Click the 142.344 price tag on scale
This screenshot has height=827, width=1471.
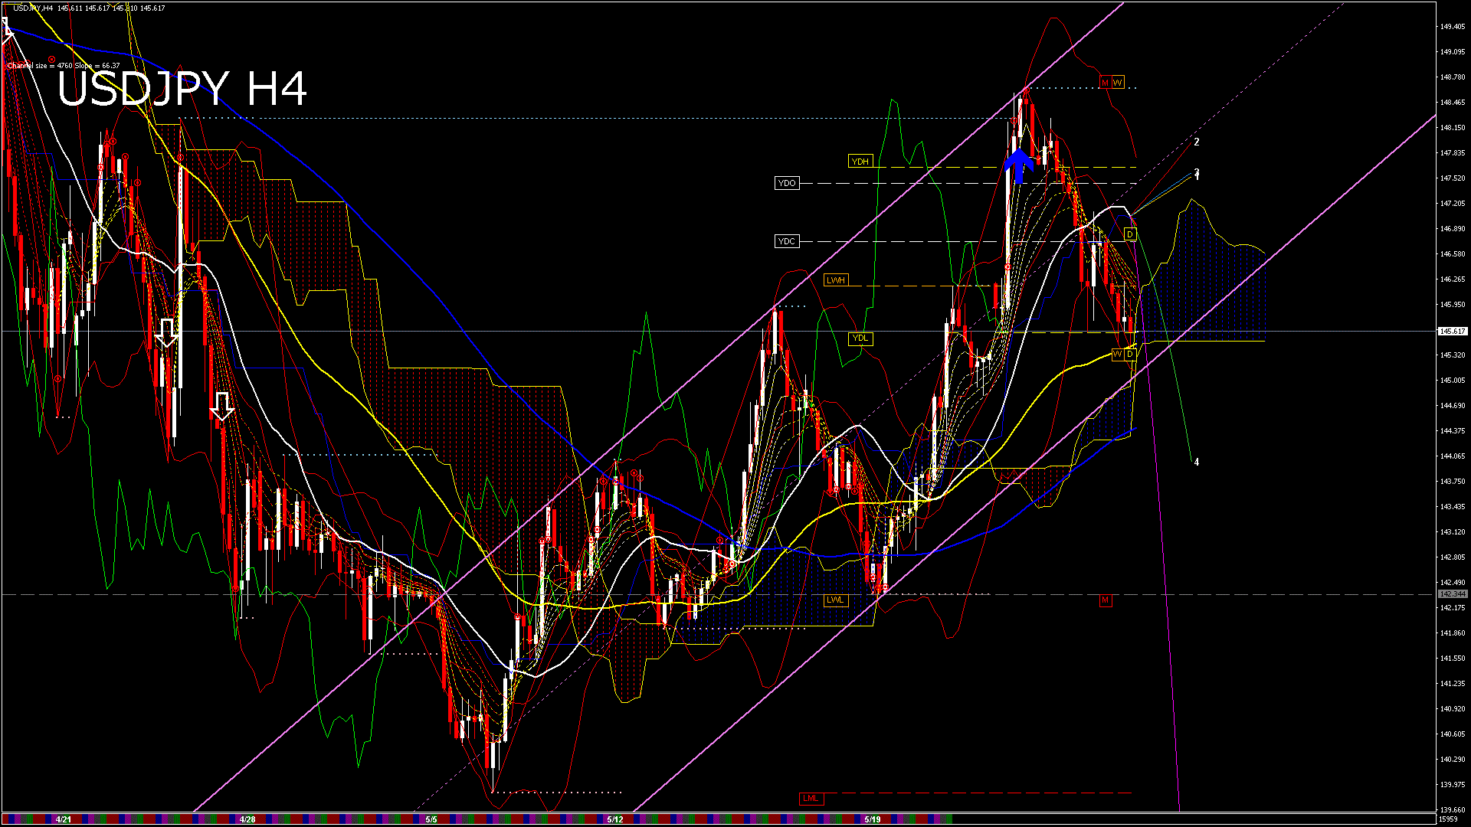1452,594
